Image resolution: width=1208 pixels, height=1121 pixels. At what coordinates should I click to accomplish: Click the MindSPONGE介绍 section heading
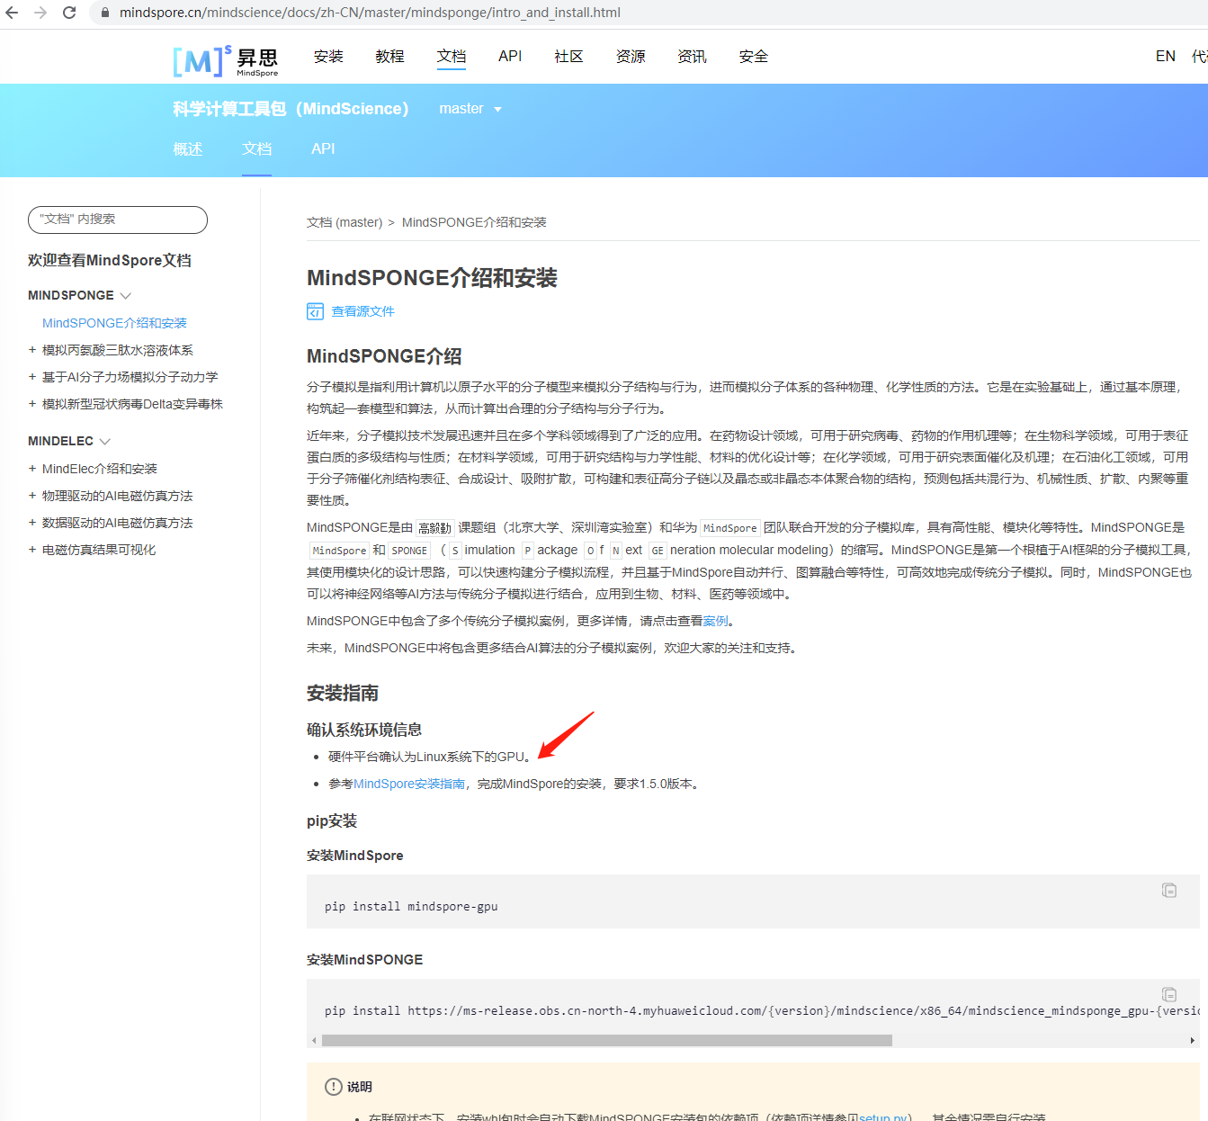click(x=384, y=356)
